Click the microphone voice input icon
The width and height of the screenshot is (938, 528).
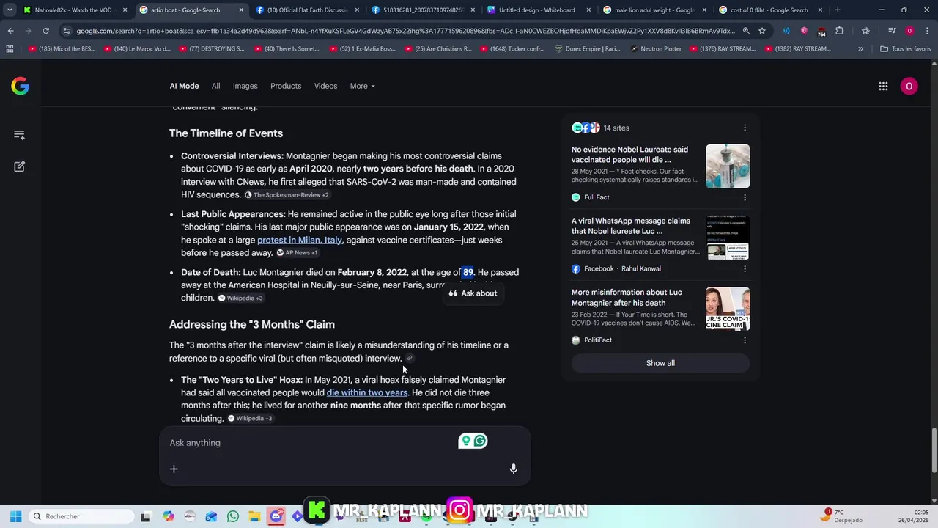pyautogui.click(x=514, y=469)
